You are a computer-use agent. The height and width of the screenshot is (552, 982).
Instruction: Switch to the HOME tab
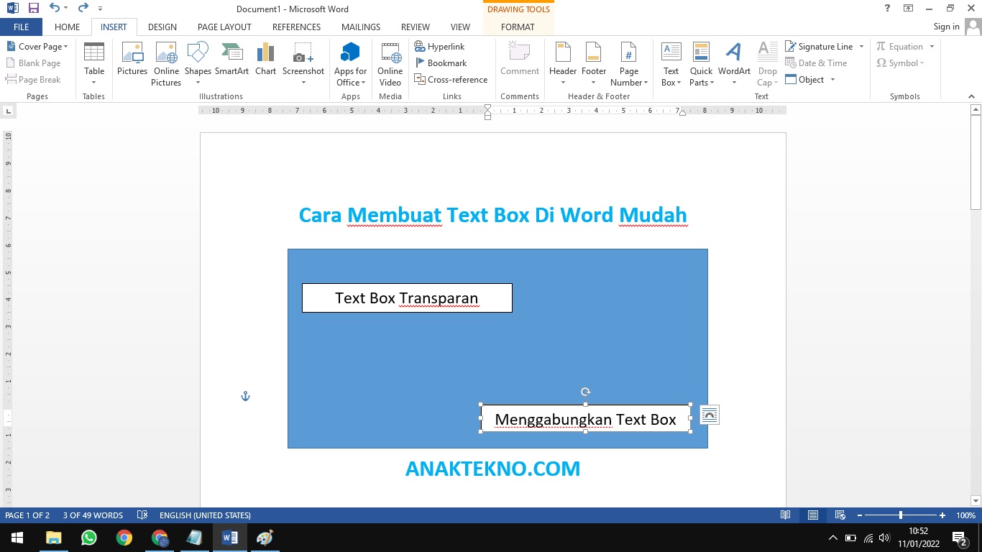[x=67, y=27]
